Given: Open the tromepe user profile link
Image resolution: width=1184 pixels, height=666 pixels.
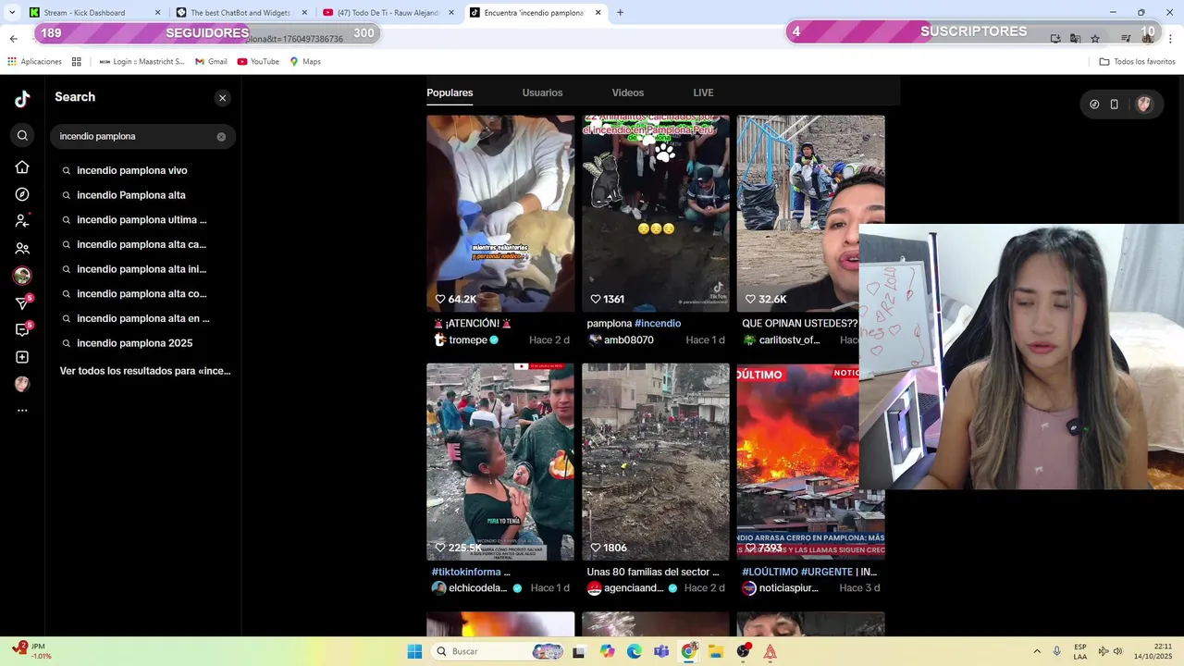Looking at the screenshot, I should click(467, 340).
